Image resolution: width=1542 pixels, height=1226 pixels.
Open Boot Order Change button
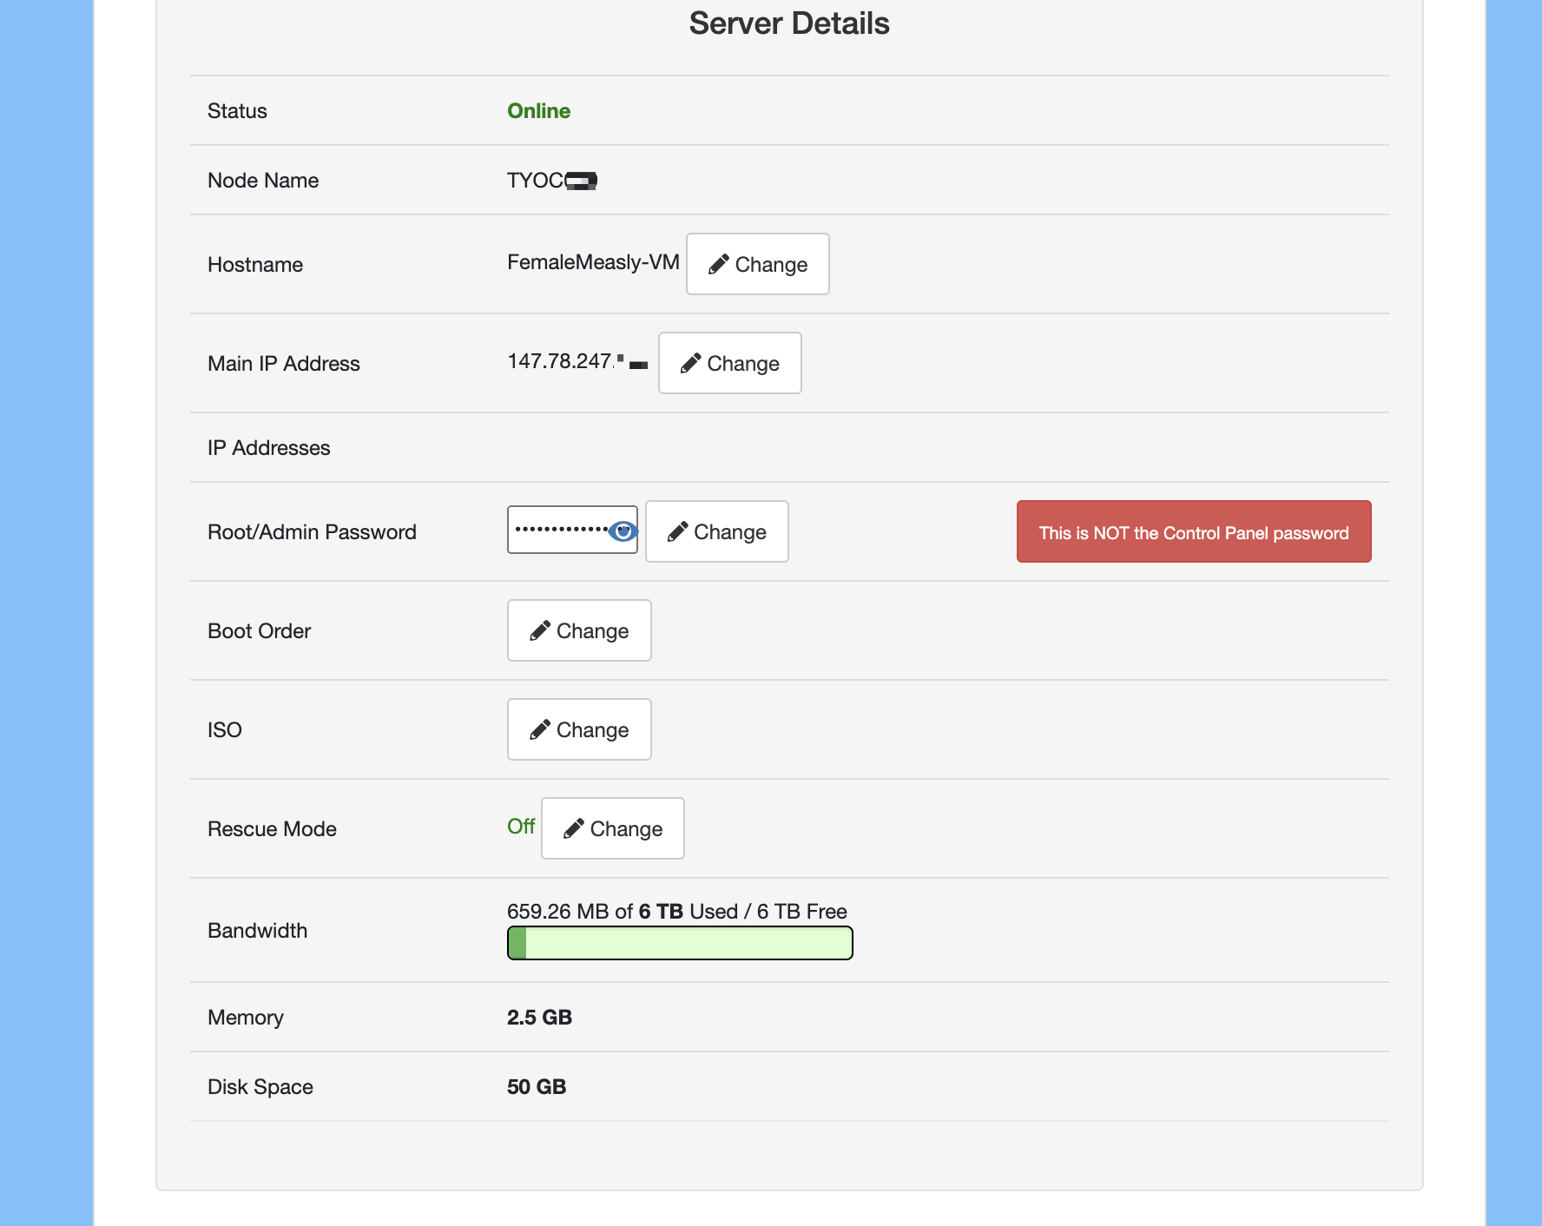coord(579,630)
